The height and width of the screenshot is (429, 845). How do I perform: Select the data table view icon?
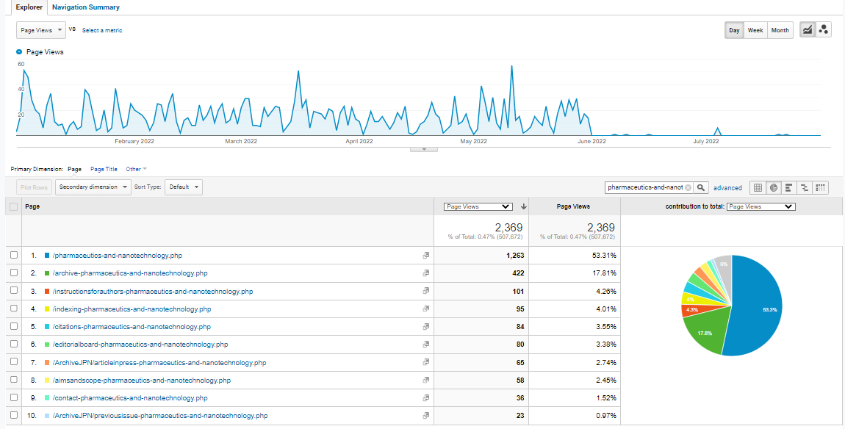(758, 187)
